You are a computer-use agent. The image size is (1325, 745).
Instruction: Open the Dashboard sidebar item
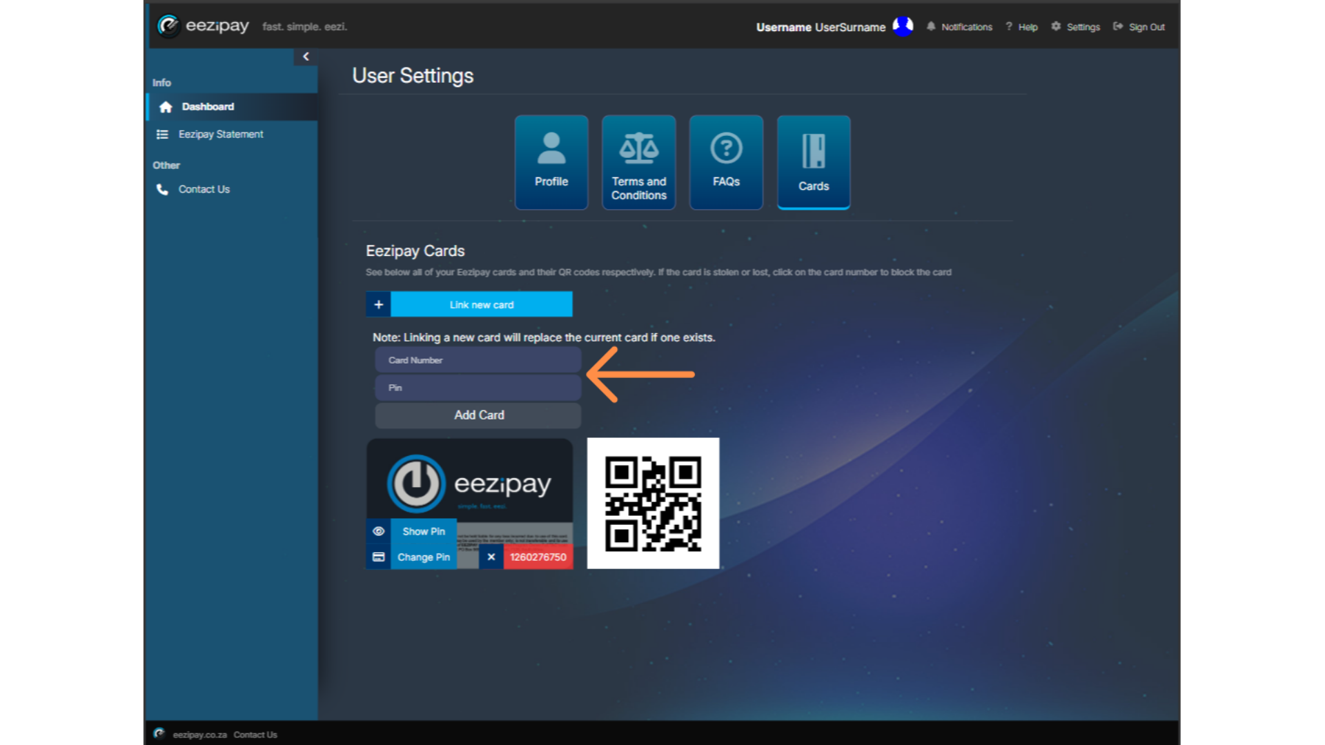[x=232, y=107]
